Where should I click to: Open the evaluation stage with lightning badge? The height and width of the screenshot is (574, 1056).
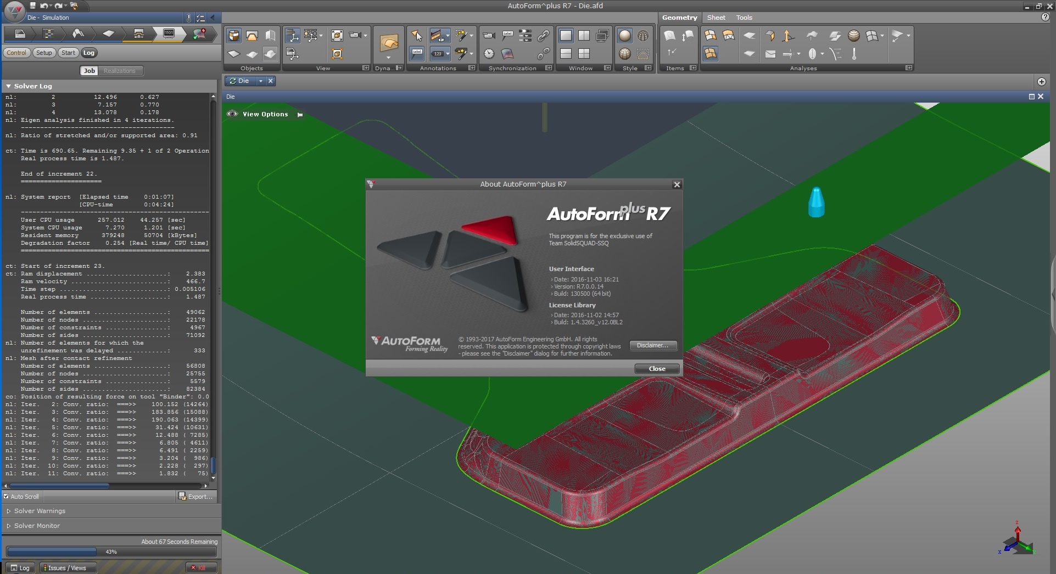(x=199, y=34)
